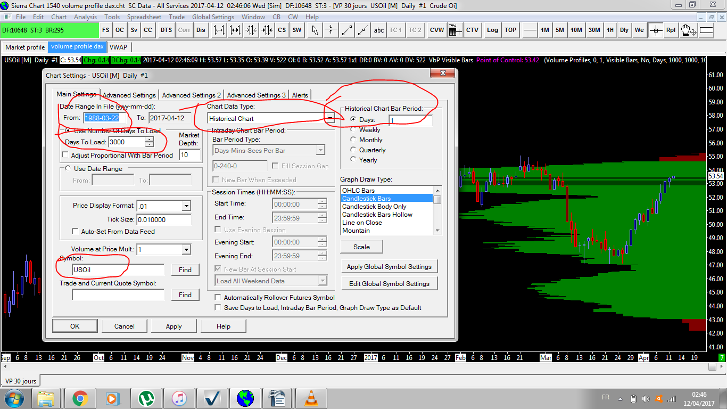Click the CS toolbar button
This screenshot has width=727, height=409.
[282, 30]
